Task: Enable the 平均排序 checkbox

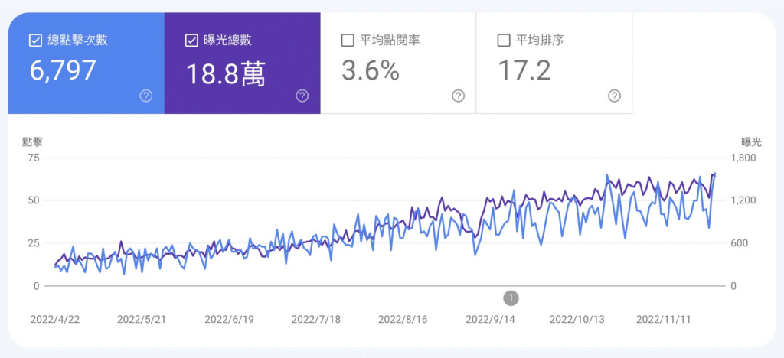Action: pyautogui.click(x=504, y=40)
